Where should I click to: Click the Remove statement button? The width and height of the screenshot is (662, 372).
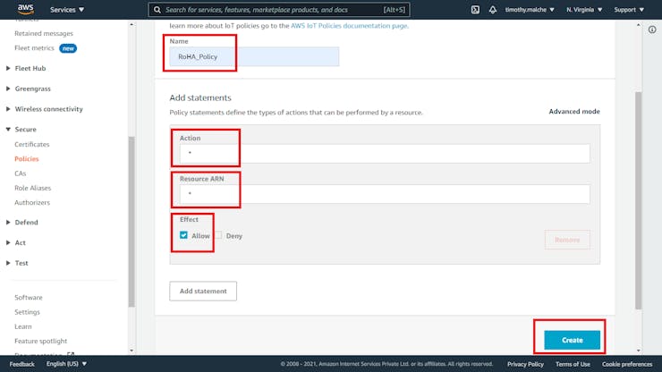point(567,240)
